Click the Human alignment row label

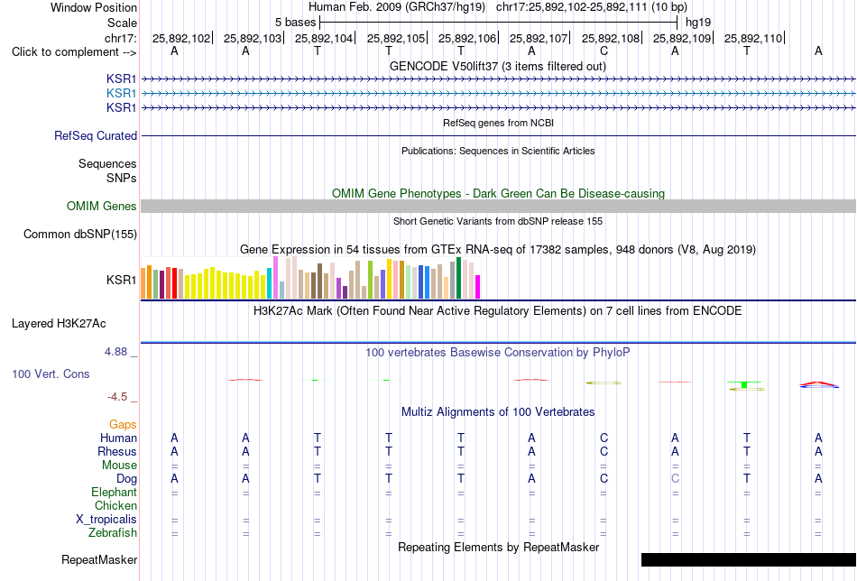118,438
